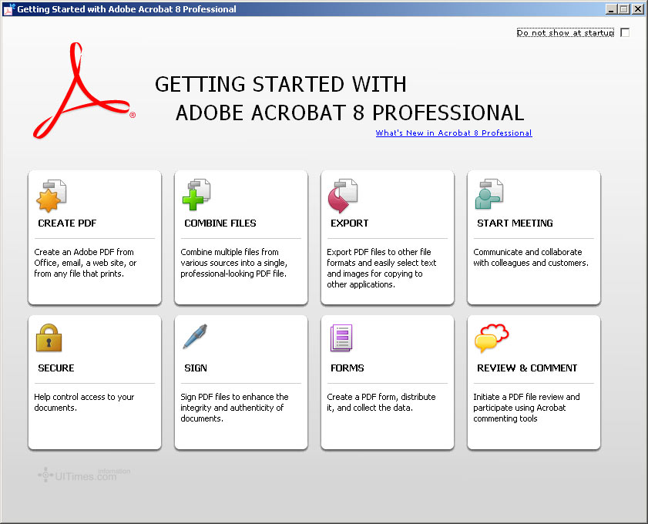The width and height of the screenshot is (648, 524).
Task: Maximize the Getting Started window
Action: point(624,9)
